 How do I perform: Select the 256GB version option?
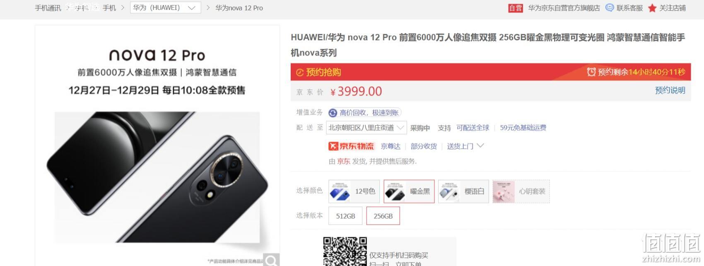coord(383,216)
